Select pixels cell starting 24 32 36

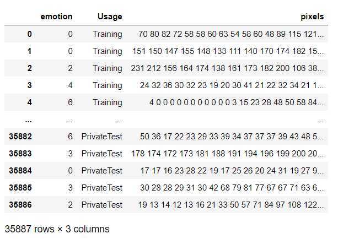click(232, 85)
